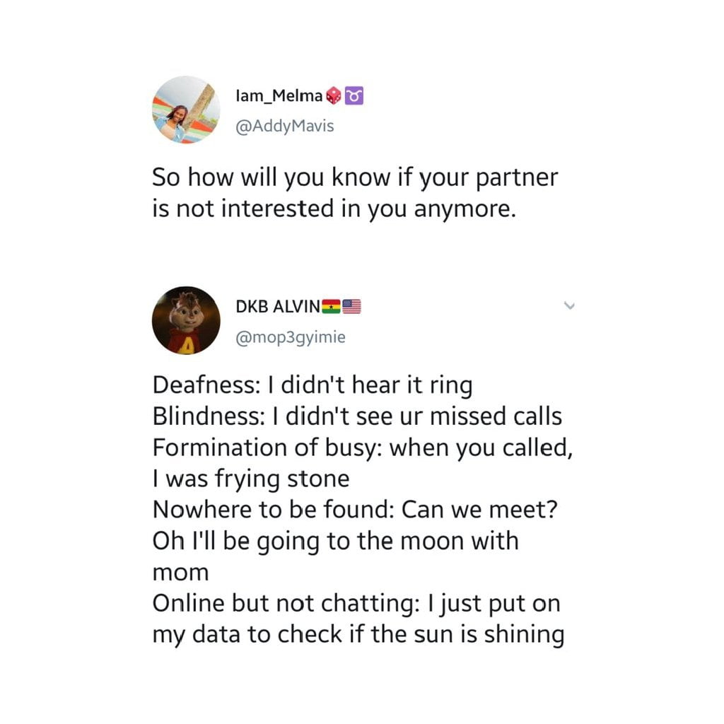Click the "I was frying stone" line
The height and width of the screenshot is (724, 724).
(251, 479)
